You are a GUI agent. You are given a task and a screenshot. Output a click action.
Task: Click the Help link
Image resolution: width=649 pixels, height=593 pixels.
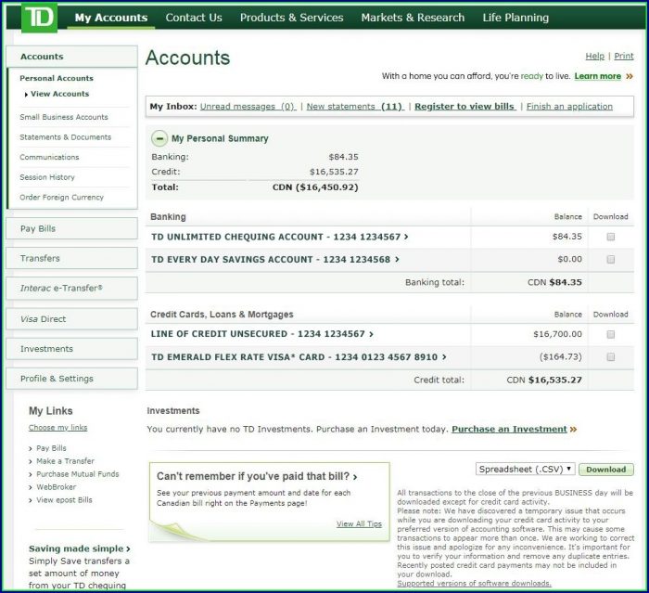point(595,56)
